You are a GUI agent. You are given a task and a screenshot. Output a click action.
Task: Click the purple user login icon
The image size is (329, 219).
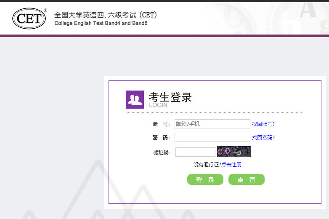(135, 100)
